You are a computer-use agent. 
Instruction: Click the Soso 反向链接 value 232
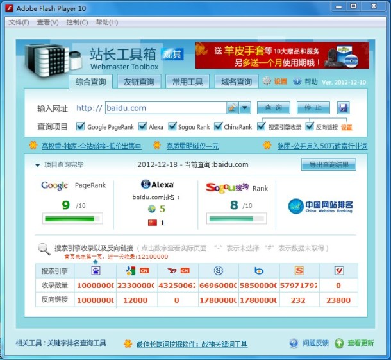click(298, 300)
